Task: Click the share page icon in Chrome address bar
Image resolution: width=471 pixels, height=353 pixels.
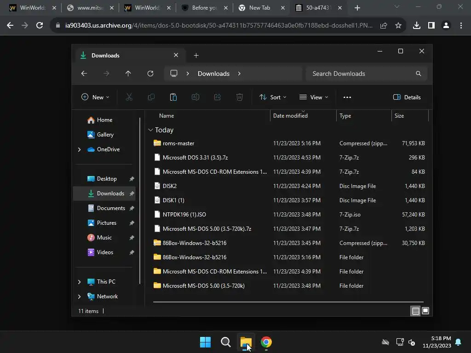Action: 384,26
